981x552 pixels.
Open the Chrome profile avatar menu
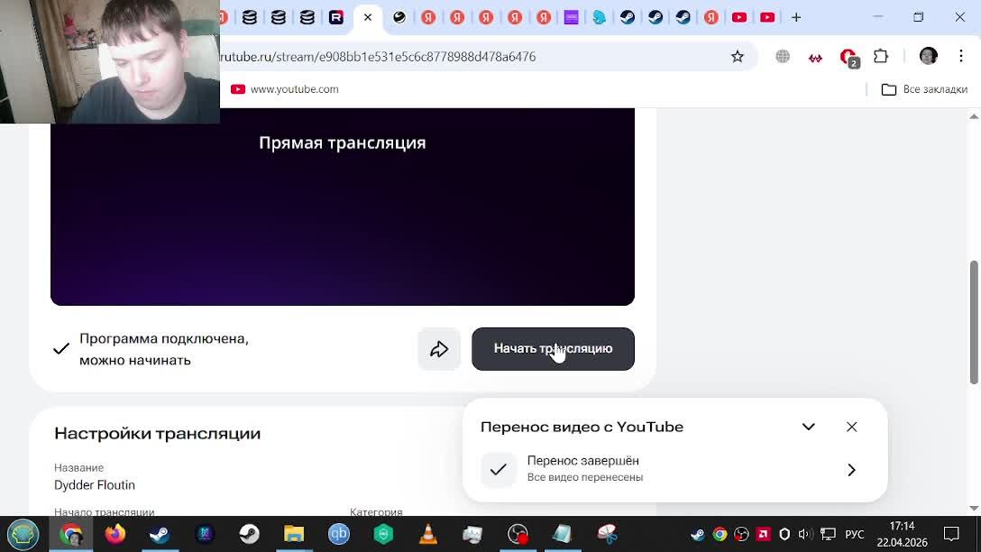tap(928, 56)
